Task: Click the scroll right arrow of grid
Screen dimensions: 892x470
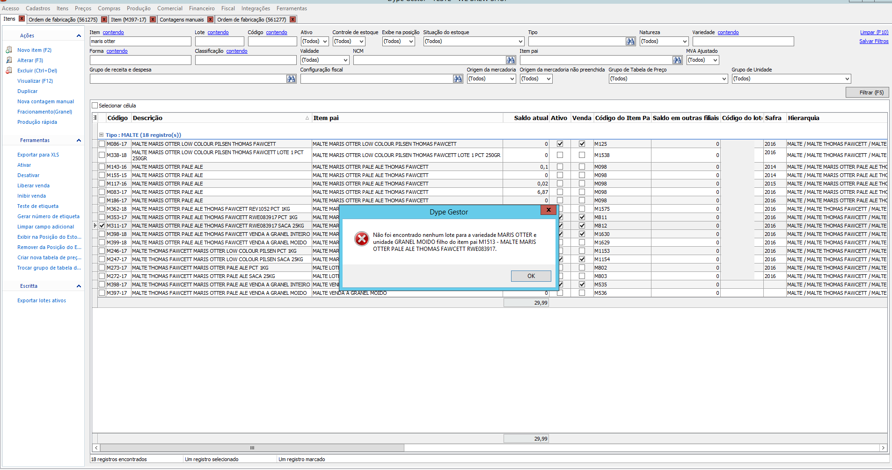Action: coord(883,448)
